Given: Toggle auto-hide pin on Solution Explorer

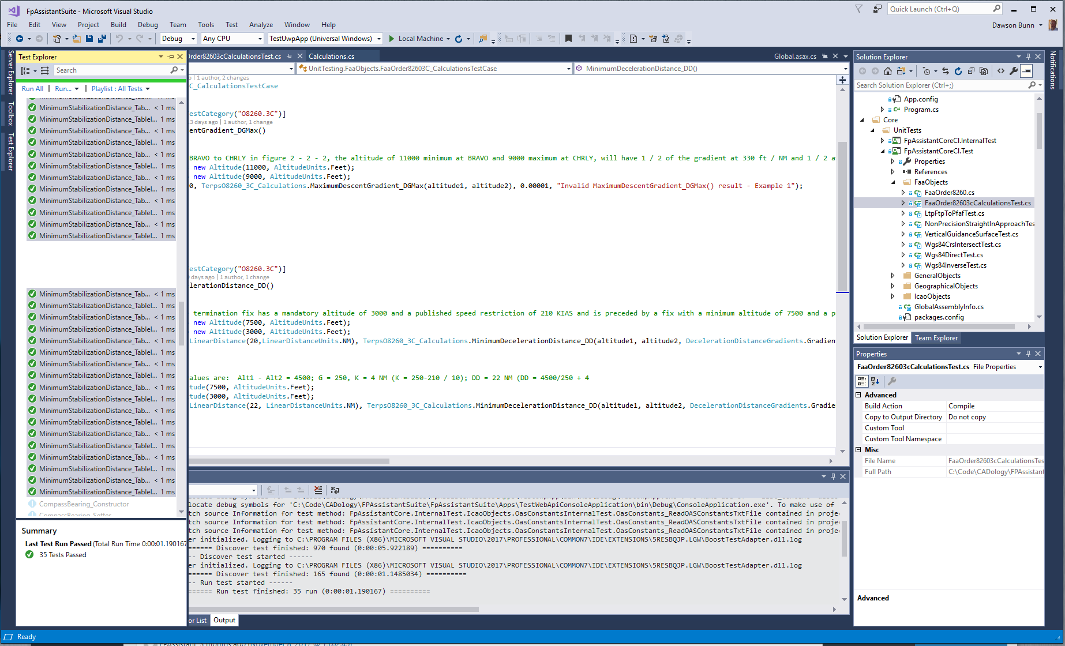Looking at the screenshot, I should tap(1028, 57).
